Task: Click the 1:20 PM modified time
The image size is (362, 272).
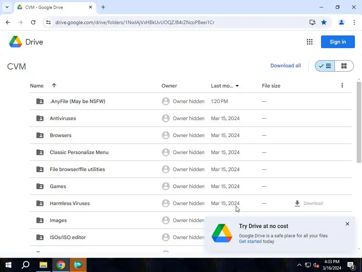Action: pyautogui.click(x=219, y=101)
